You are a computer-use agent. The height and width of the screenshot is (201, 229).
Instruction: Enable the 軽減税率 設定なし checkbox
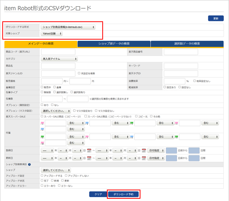click(180, 87)
